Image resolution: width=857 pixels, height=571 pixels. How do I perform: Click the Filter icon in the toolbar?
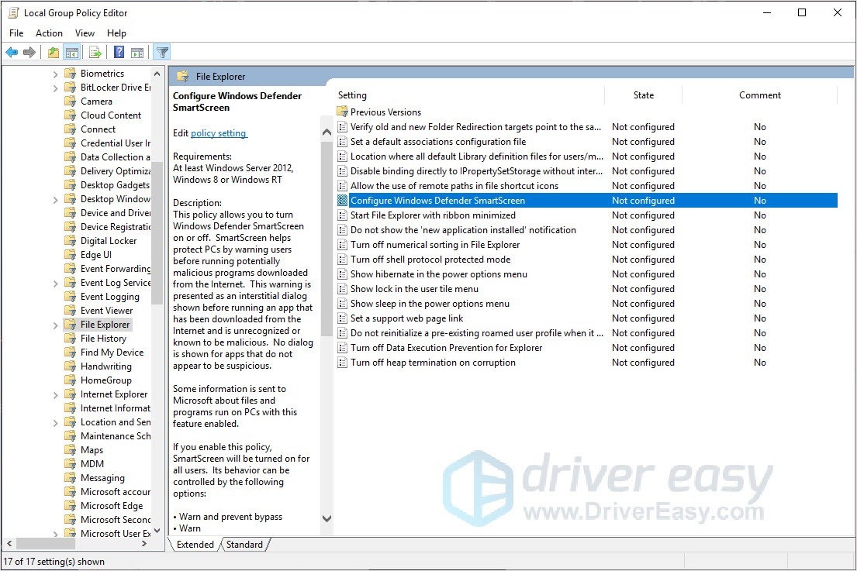161,52
